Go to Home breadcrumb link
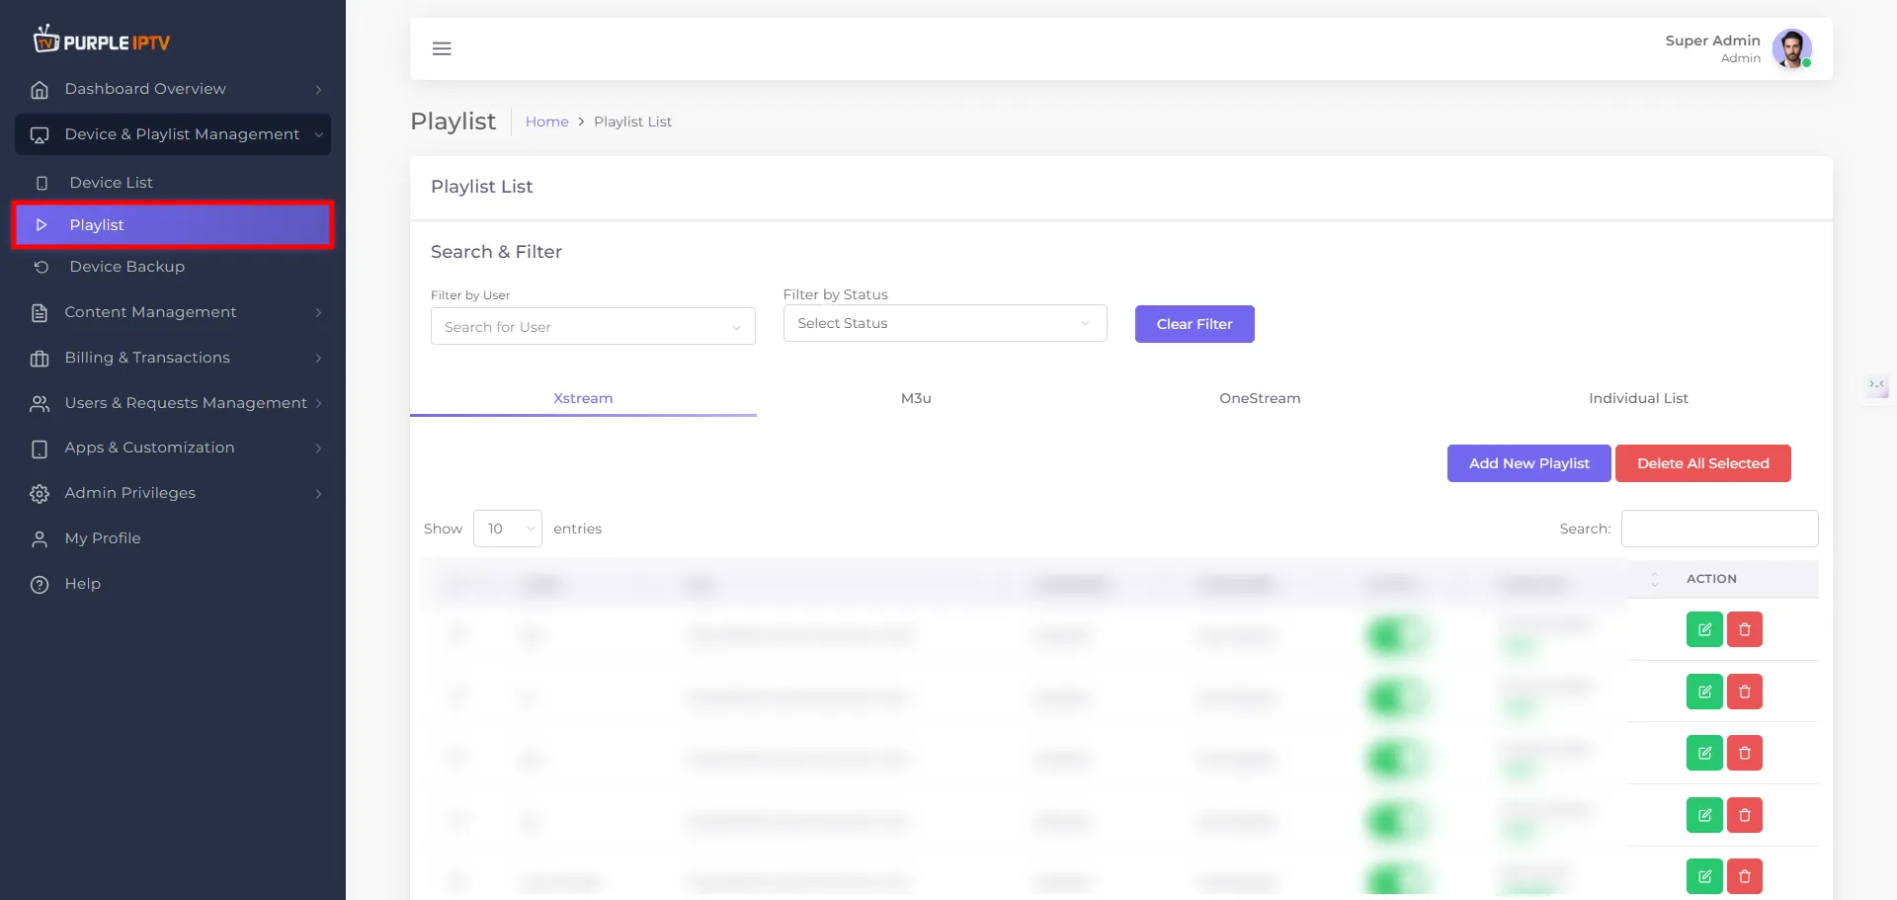 click(x=546, y=122)
